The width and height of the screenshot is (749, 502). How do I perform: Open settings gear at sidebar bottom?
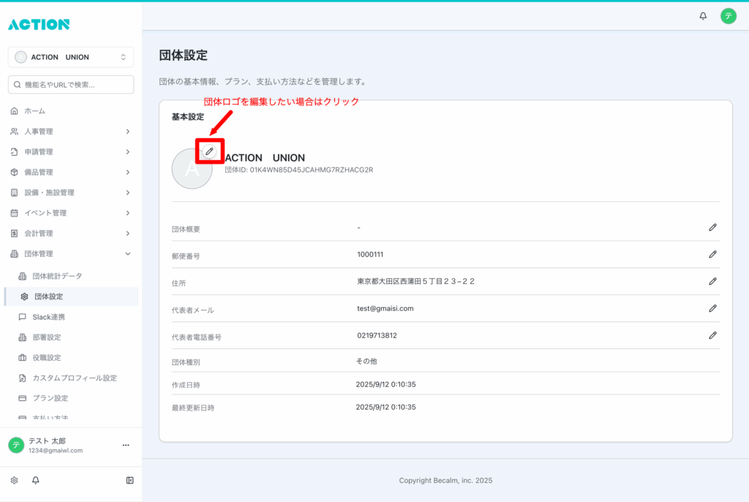[x=14, y=481]
